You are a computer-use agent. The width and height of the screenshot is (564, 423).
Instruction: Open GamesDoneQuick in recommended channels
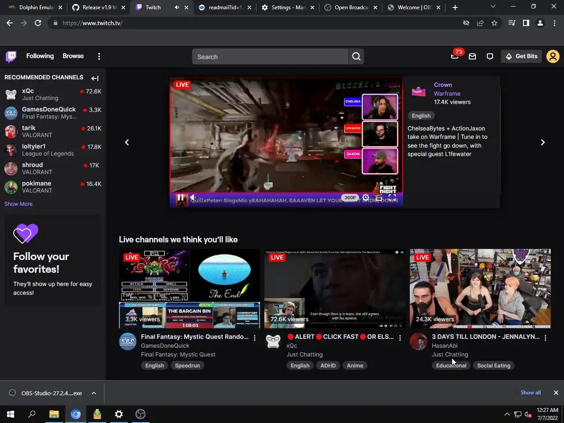pyautogui.click(x=53, y=113)
